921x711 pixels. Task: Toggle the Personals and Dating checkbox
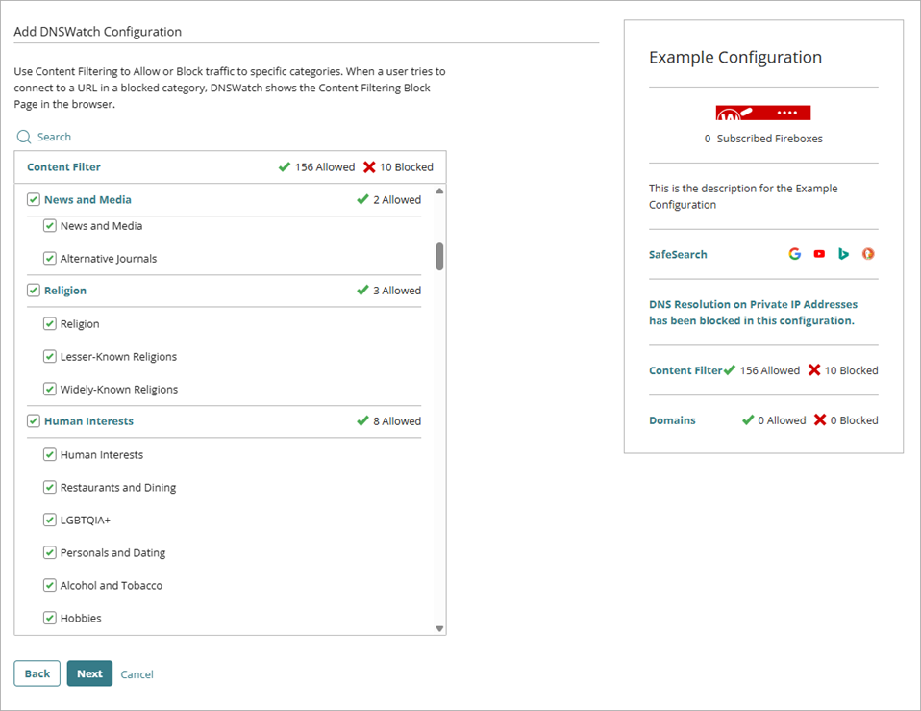pyautogui.click(x=50, y=553)
